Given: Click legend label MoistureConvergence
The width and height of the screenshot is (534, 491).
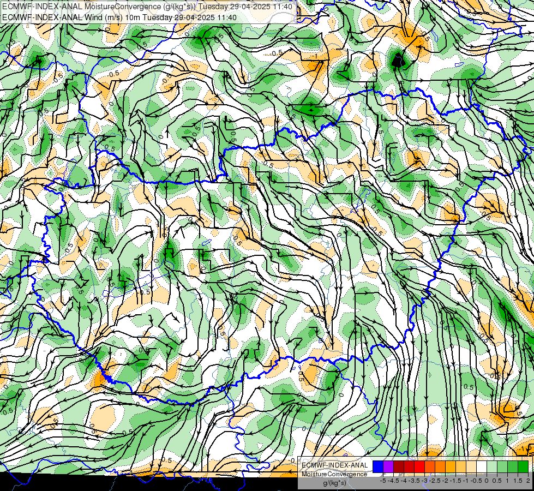Looking at the screenshot, I should point(334,474).
